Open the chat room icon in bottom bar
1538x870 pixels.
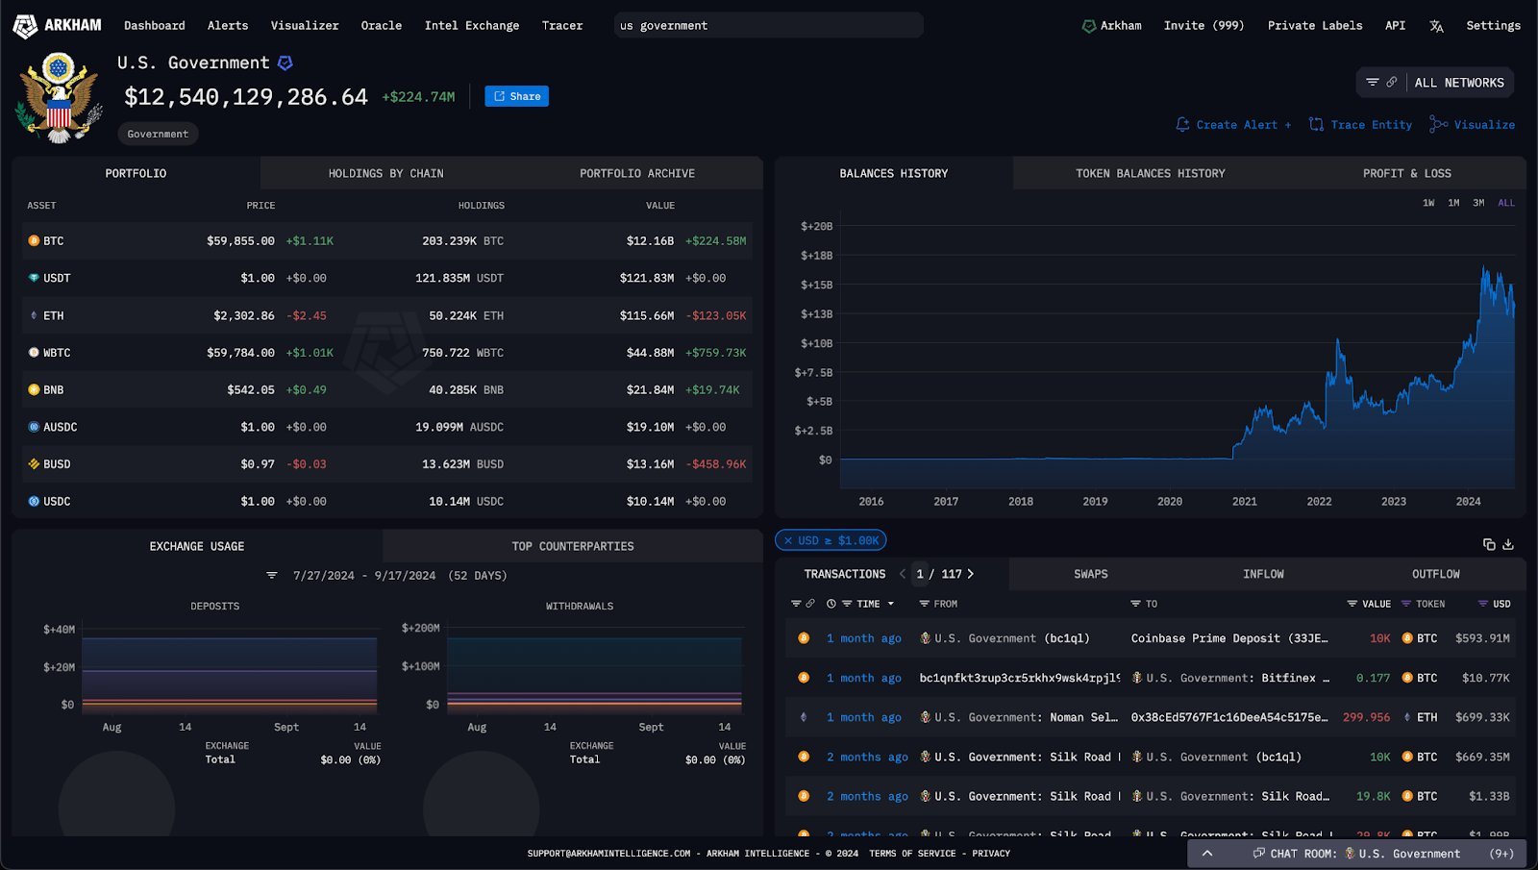(1258, 854)
